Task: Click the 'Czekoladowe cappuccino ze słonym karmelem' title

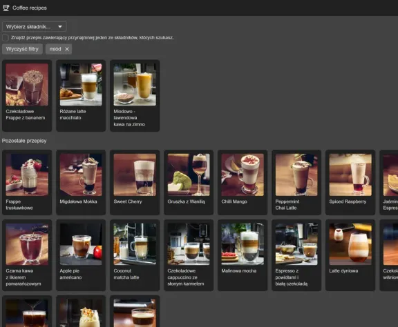Action: point(186,277)
